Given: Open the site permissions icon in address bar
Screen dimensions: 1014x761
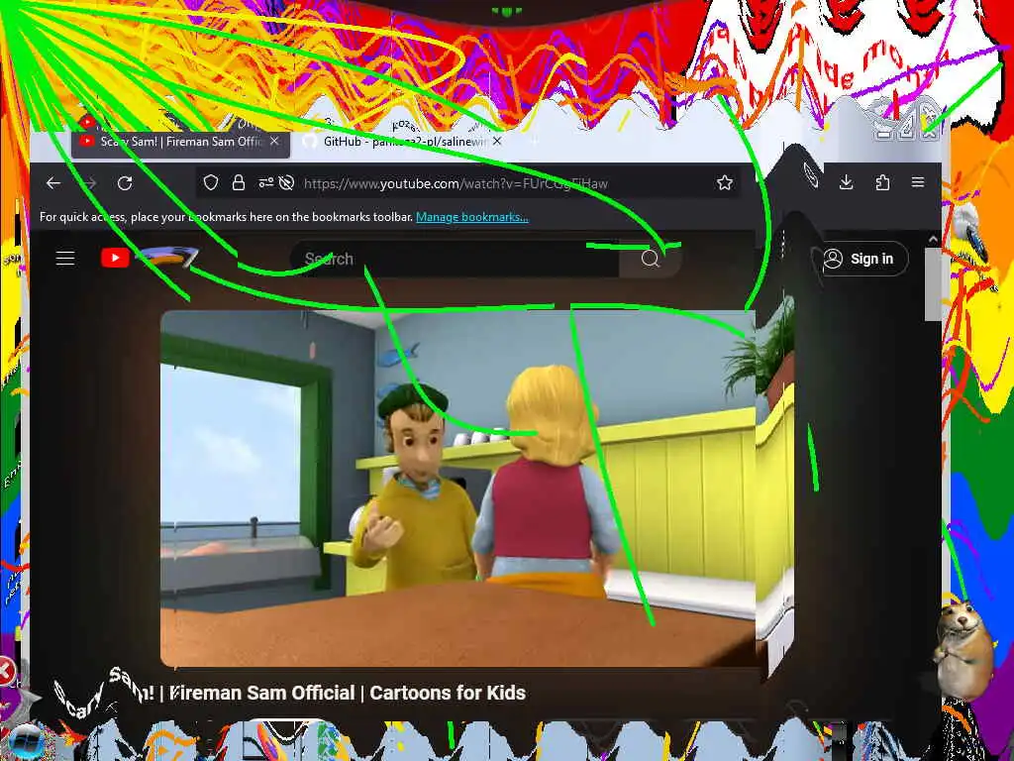Looking at the screenshot, I should [x=265, y=183].
